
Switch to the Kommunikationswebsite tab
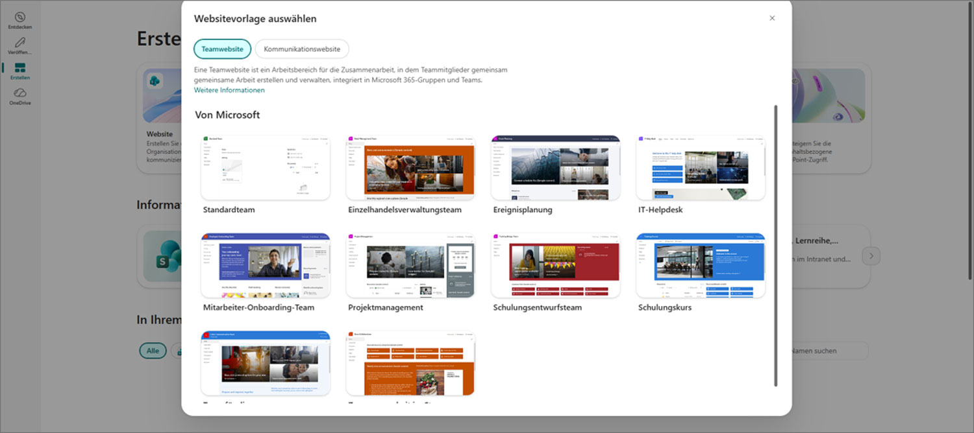(x=302, y=49)
